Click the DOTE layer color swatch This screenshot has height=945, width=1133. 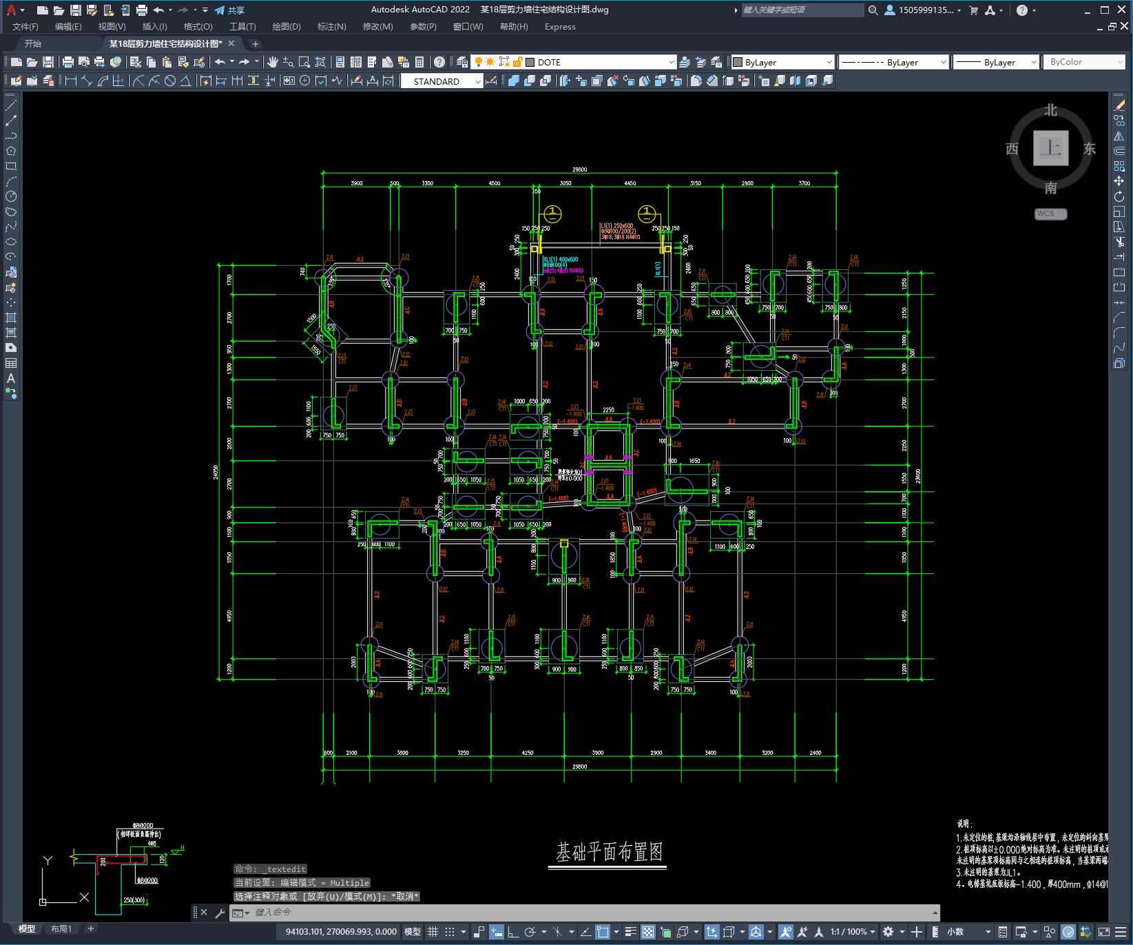530,62
